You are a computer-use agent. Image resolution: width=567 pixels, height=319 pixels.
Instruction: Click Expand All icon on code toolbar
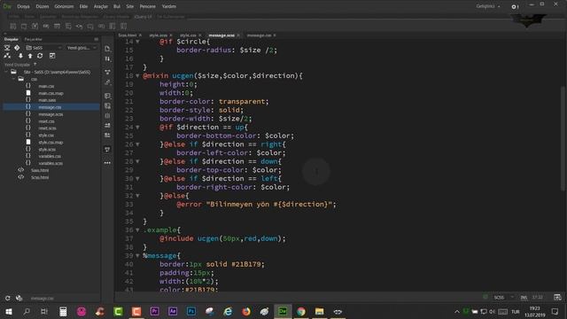coord(107,72)
